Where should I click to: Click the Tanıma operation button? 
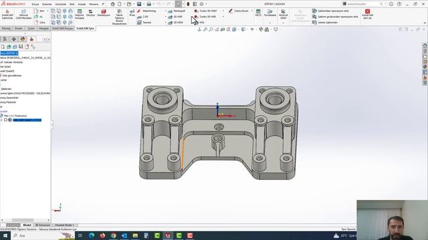tap(144, 22)
